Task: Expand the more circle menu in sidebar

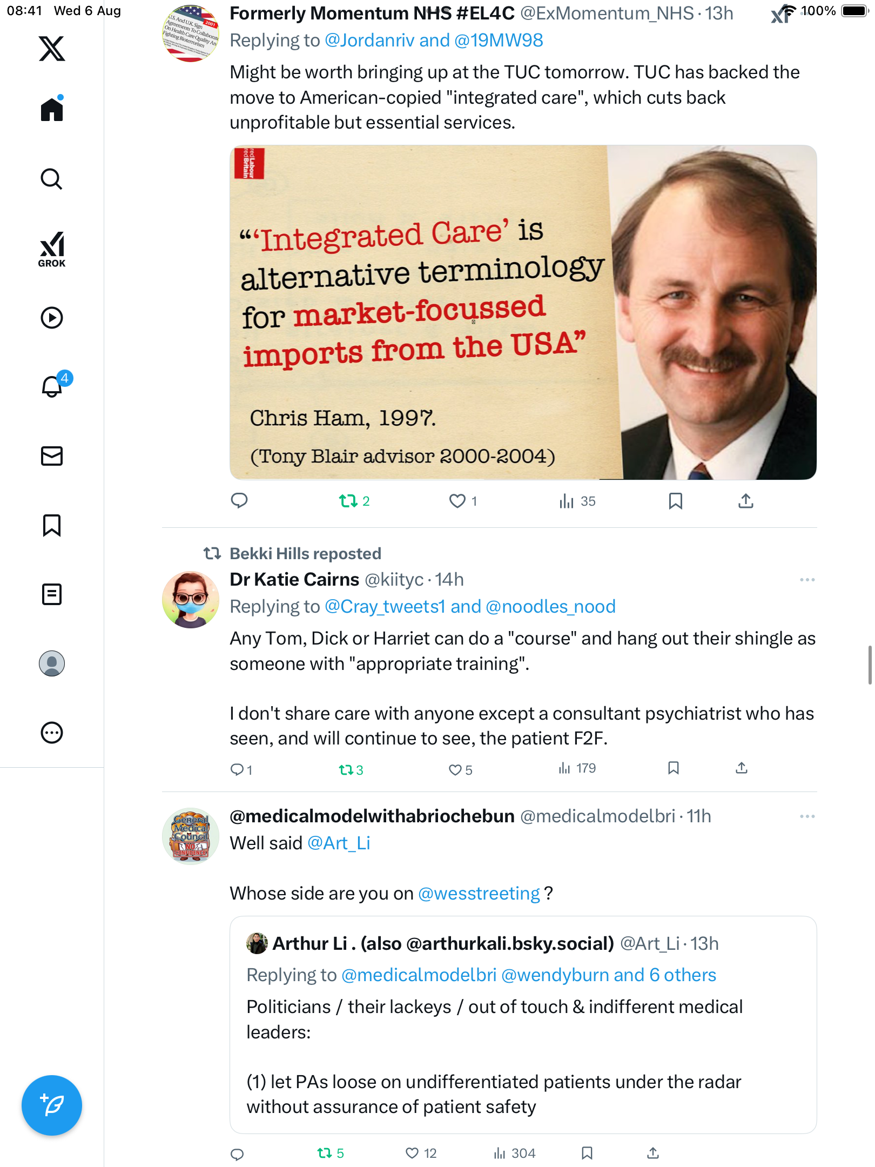Action: pyautogui.click(x=52, y=733)
